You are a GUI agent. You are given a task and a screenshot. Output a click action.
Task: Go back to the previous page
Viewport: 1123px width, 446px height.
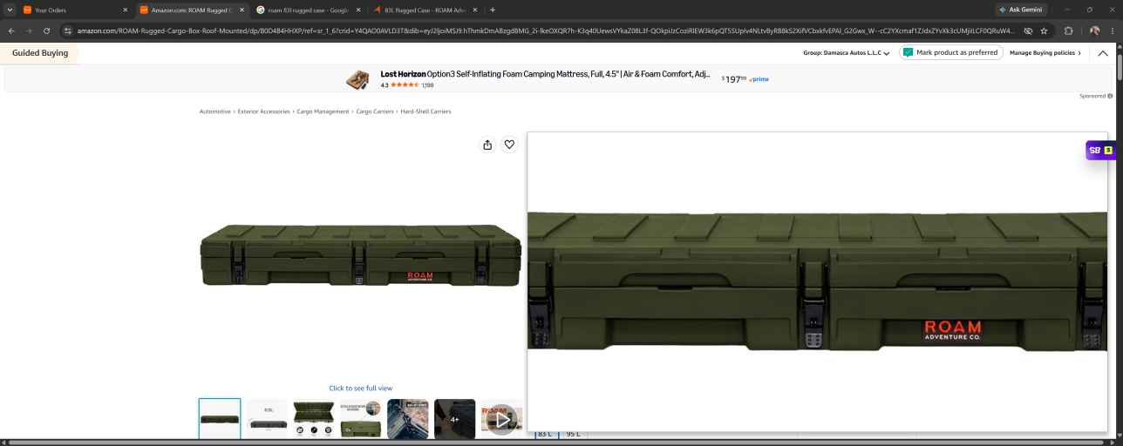[11, 30]
